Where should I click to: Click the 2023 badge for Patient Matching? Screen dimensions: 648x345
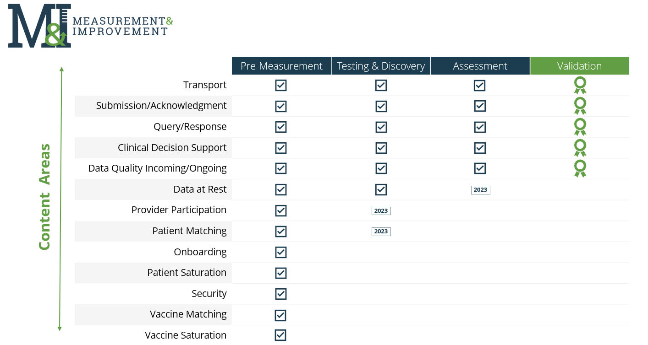pos(381,232)
